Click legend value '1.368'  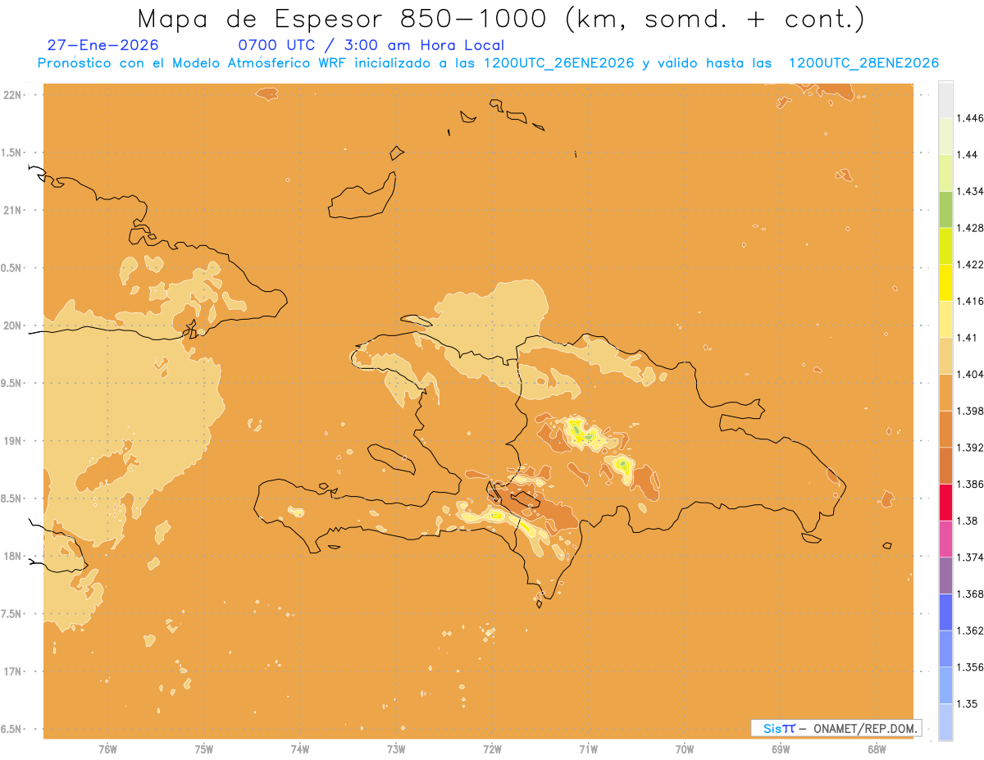(x=970, y=594)
